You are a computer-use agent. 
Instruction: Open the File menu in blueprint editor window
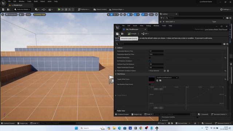click(123, 26)
